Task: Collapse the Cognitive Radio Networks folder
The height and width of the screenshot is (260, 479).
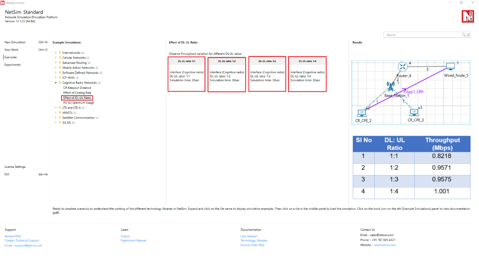Action: (x=56, y=83)
